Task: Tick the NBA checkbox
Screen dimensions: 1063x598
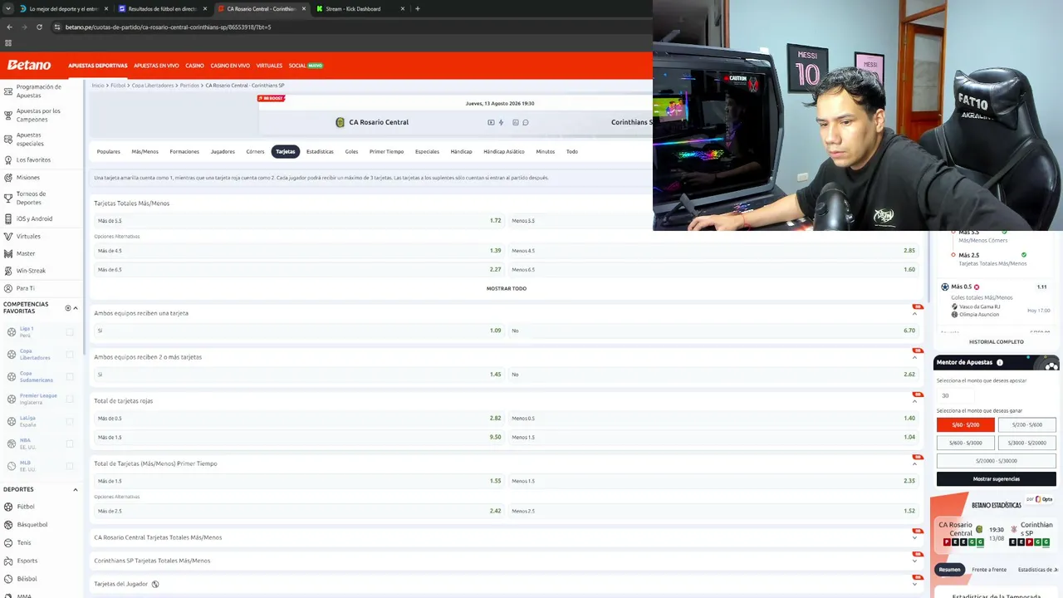Action: pyautogui.click(x=70, y=444)
